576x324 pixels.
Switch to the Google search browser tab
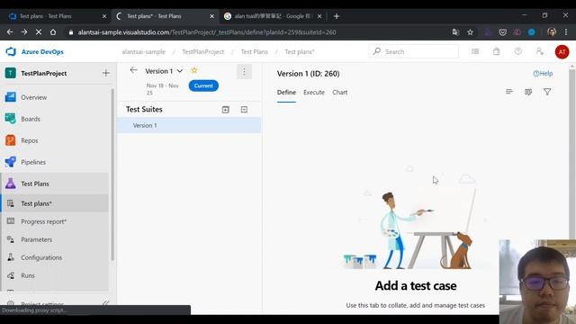coord(273,16)
